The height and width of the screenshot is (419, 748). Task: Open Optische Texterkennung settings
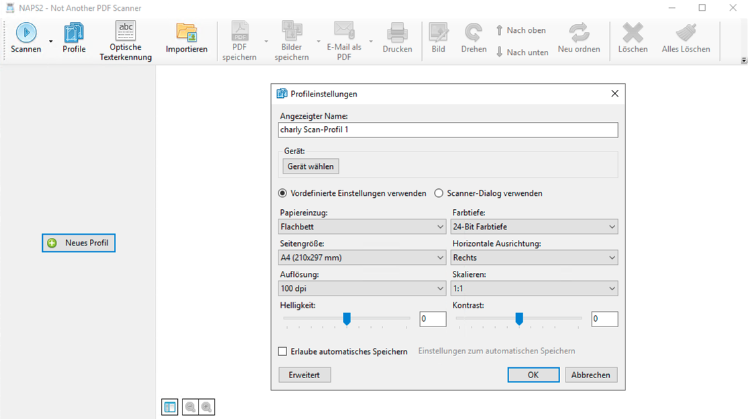click(125, 32)
